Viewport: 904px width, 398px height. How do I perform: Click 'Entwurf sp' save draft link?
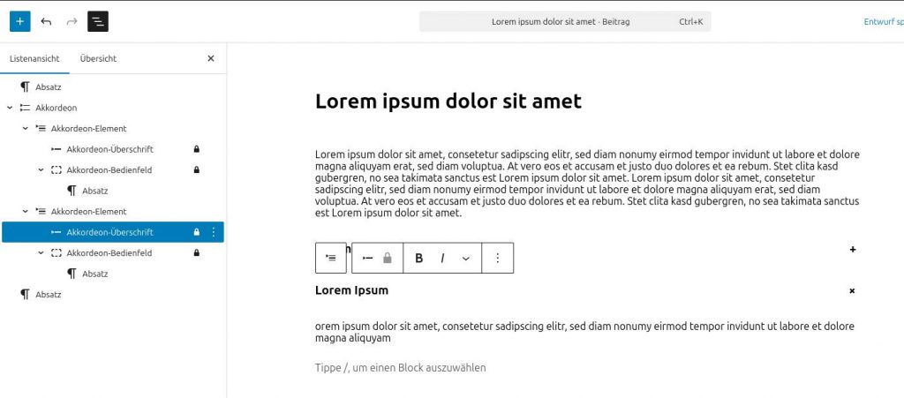coord(883,22)
